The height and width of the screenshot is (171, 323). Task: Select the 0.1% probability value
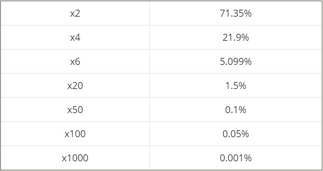[235, 110]
